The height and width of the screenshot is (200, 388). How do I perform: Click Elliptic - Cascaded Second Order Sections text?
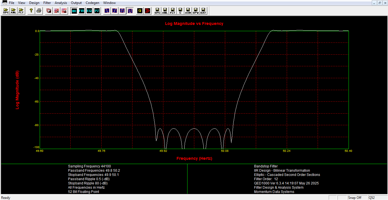point(287,175)
